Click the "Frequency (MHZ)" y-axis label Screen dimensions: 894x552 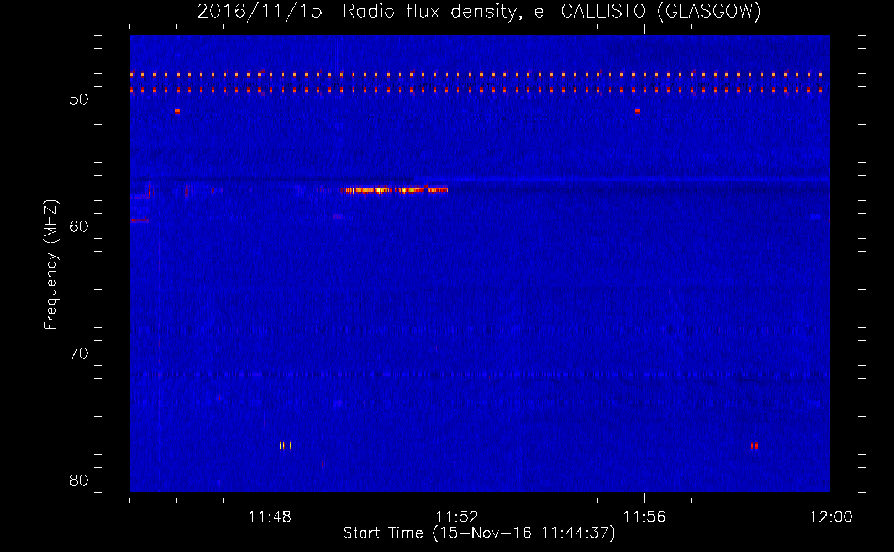click(51, 265)
